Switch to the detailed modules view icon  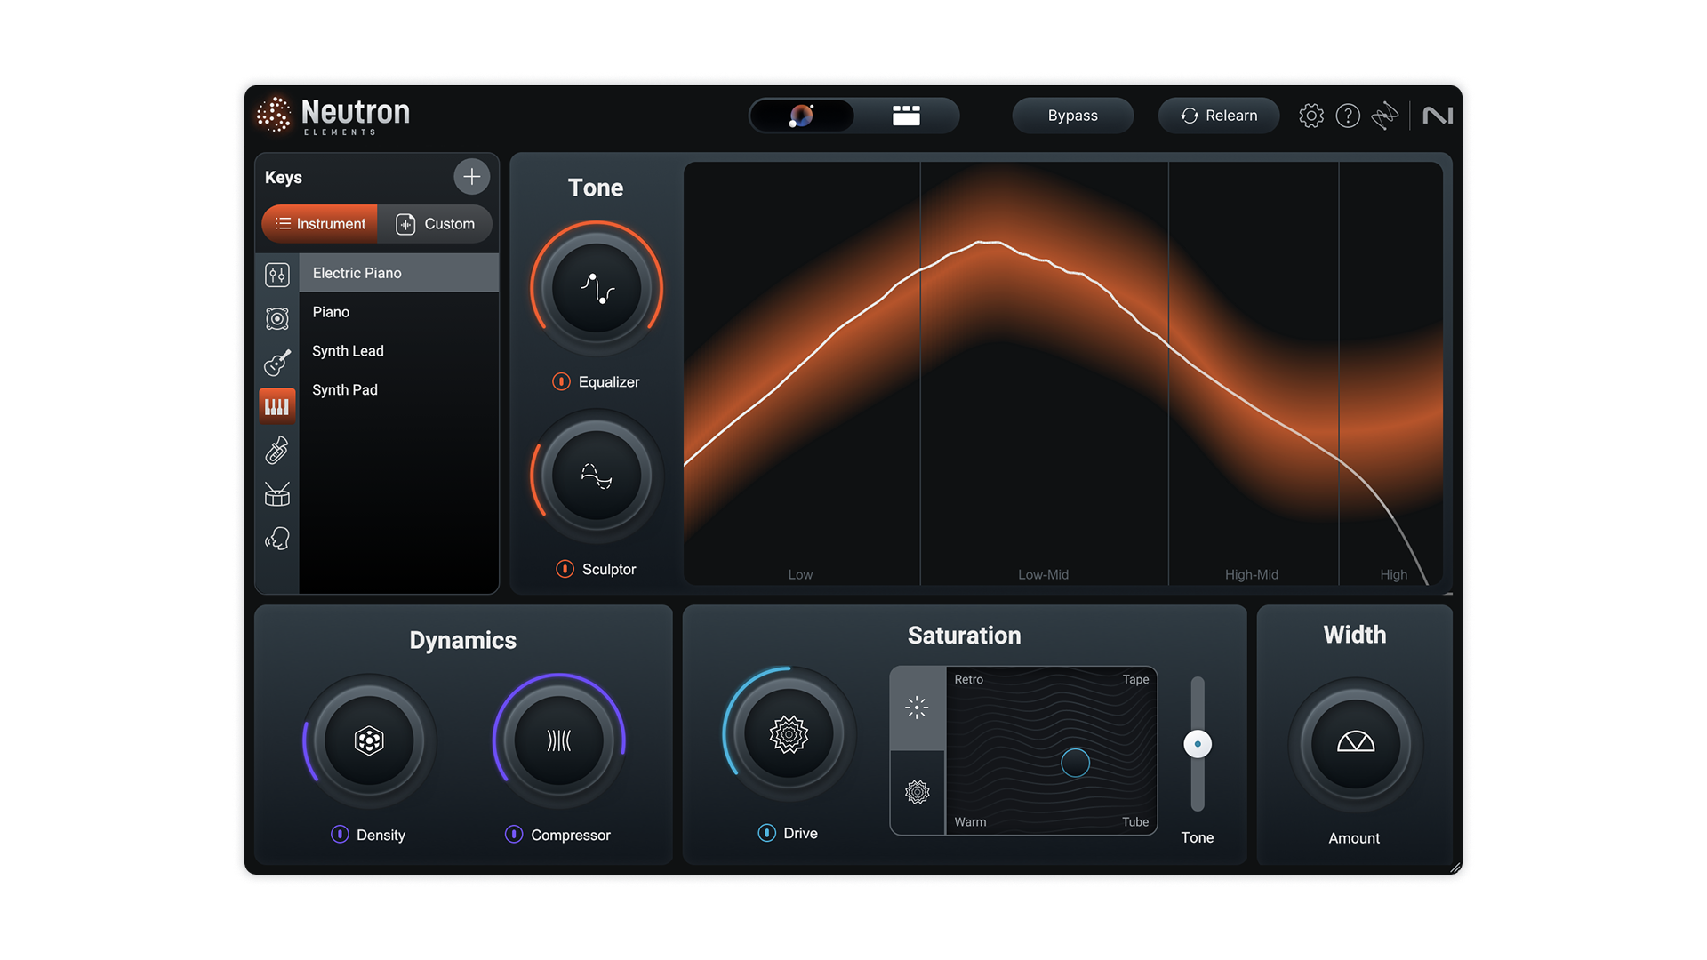(906, 116)
